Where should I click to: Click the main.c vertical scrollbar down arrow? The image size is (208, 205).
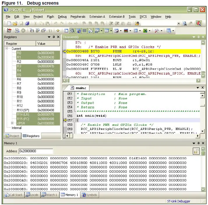(x=202, y=131)
